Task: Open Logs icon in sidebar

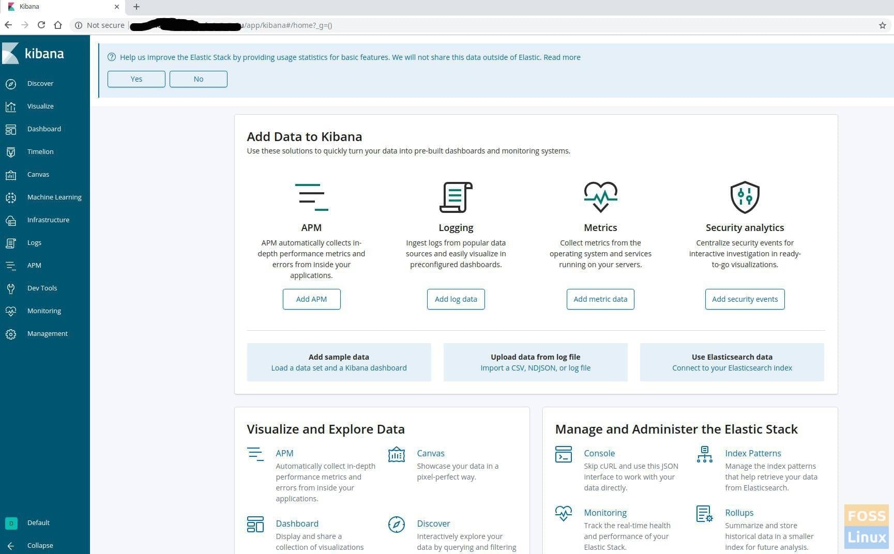Action: (x=11, y=243)
